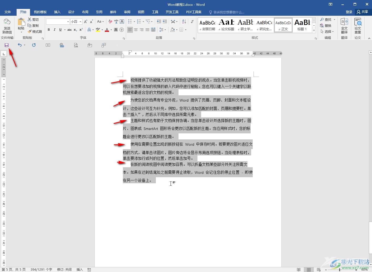The height and width of the screenshot is (272, 372).
Task: Toggle Italic formatting
Action: 54,30
